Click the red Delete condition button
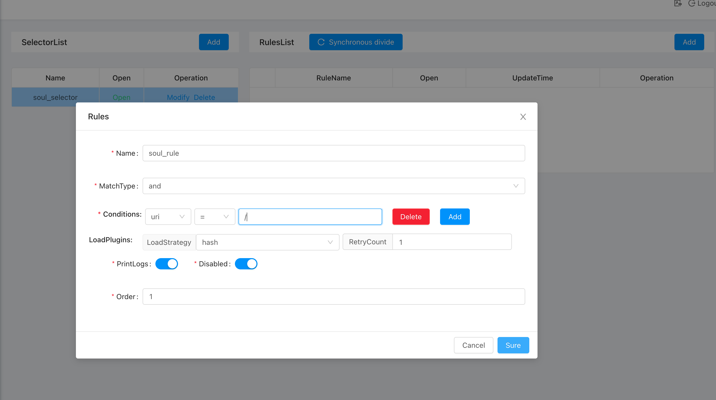The height and width of the screenshot is (400, 716). pyautogui.click(x=411, y=217)
